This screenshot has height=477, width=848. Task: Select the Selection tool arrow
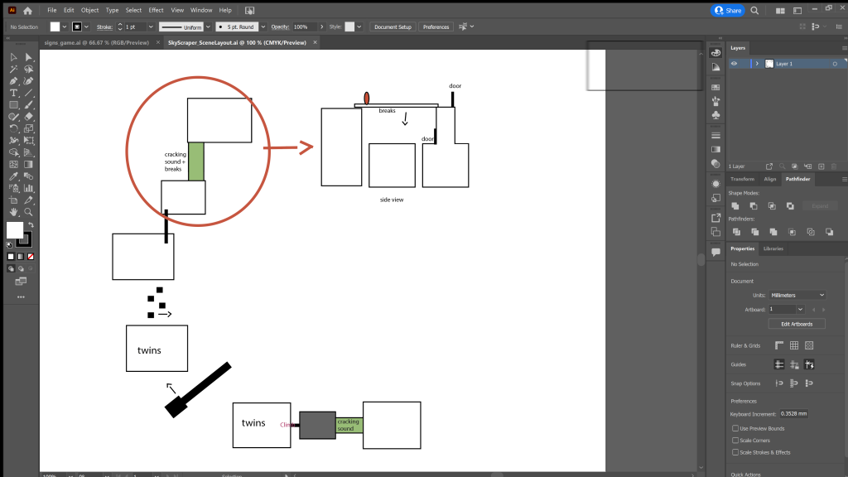coord(13,57)
